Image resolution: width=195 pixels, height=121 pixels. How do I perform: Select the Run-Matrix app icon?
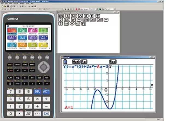pos(12,31)
